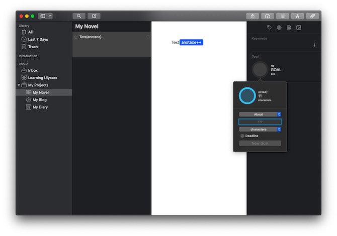Click the word Text in the editor
This screenshot has width=337, height=236.
[x=175, y=43]
